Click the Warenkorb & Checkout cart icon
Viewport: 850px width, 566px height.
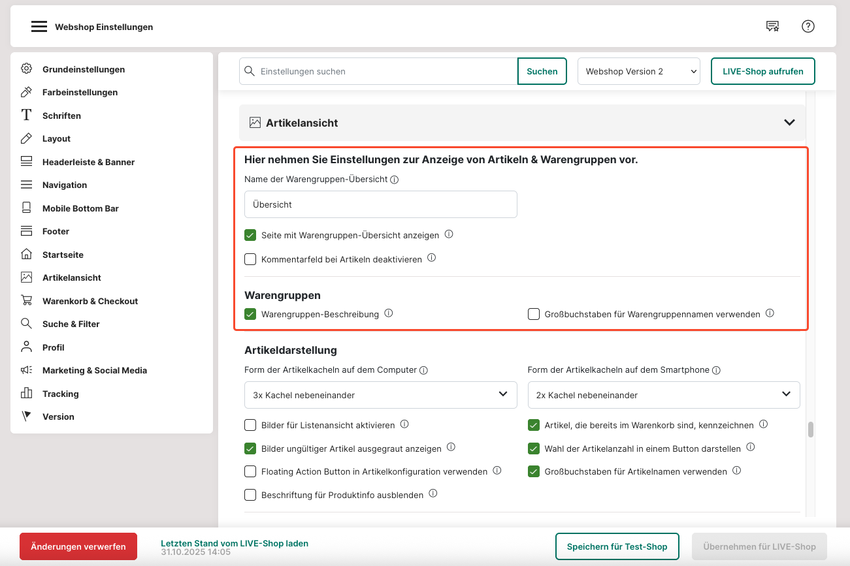pos(26,301)
